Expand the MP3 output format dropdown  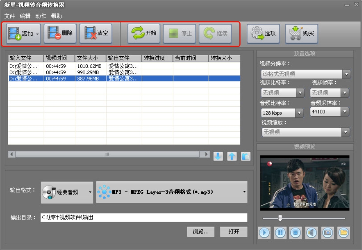point(244,192)
